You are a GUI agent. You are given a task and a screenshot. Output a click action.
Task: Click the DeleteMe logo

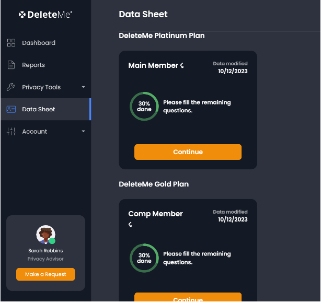pyautogui.click(x=45, y=15)
